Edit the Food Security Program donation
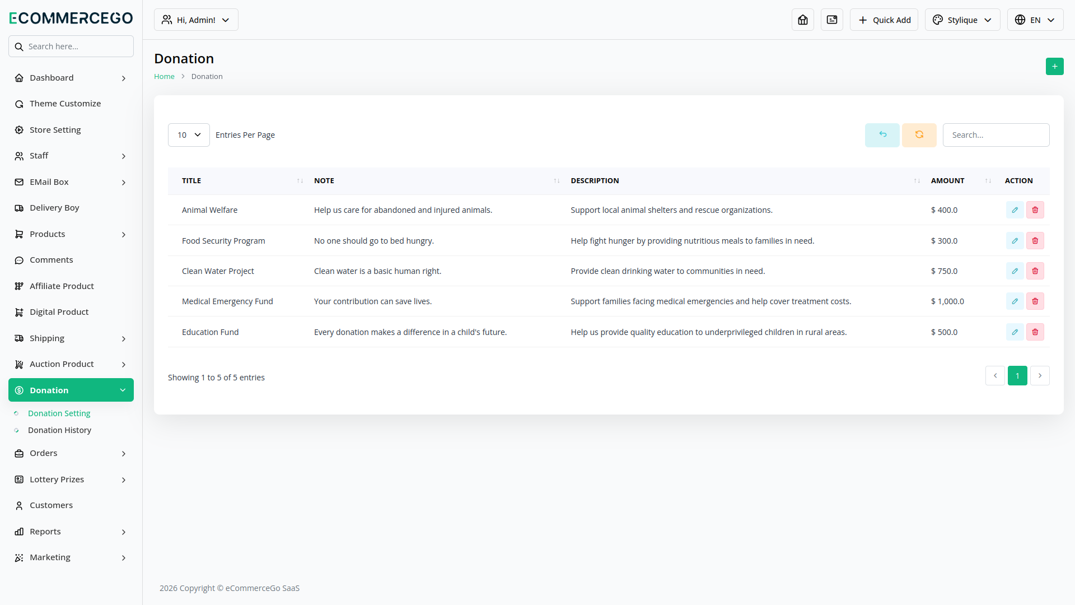Viewport: 1075px width, 605px height. tap(1015, 241)
